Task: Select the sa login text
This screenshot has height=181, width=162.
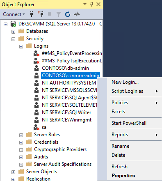Action: coord(44,127)
